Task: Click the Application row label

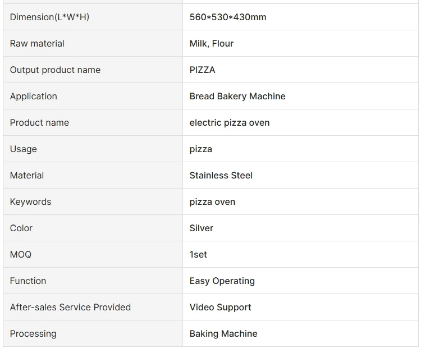Action: pos(33,97)
